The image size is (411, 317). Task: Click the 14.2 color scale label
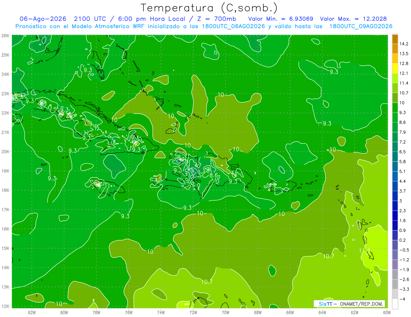tap(404, 44)
